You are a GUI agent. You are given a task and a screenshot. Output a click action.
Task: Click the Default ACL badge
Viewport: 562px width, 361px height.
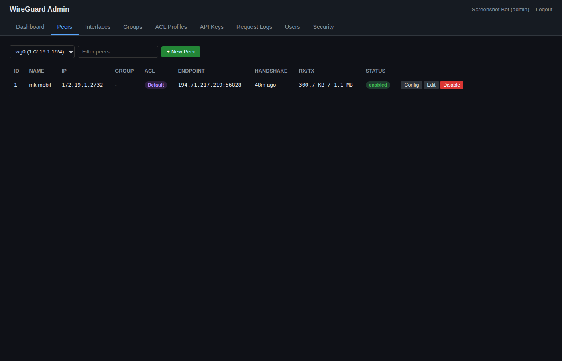coord(156,85)
